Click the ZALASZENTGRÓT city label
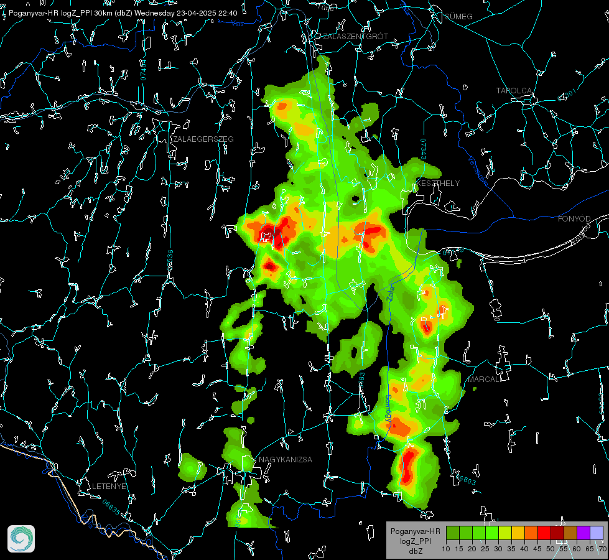 tap(355, 37)
